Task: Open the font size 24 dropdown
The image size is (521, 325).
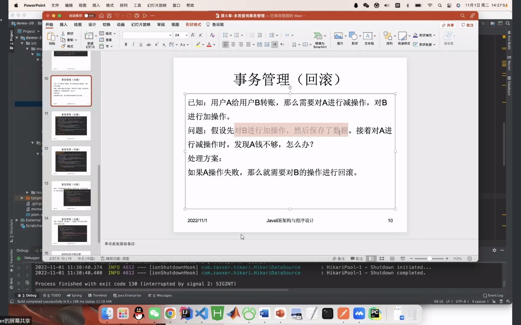Action: 187,35
